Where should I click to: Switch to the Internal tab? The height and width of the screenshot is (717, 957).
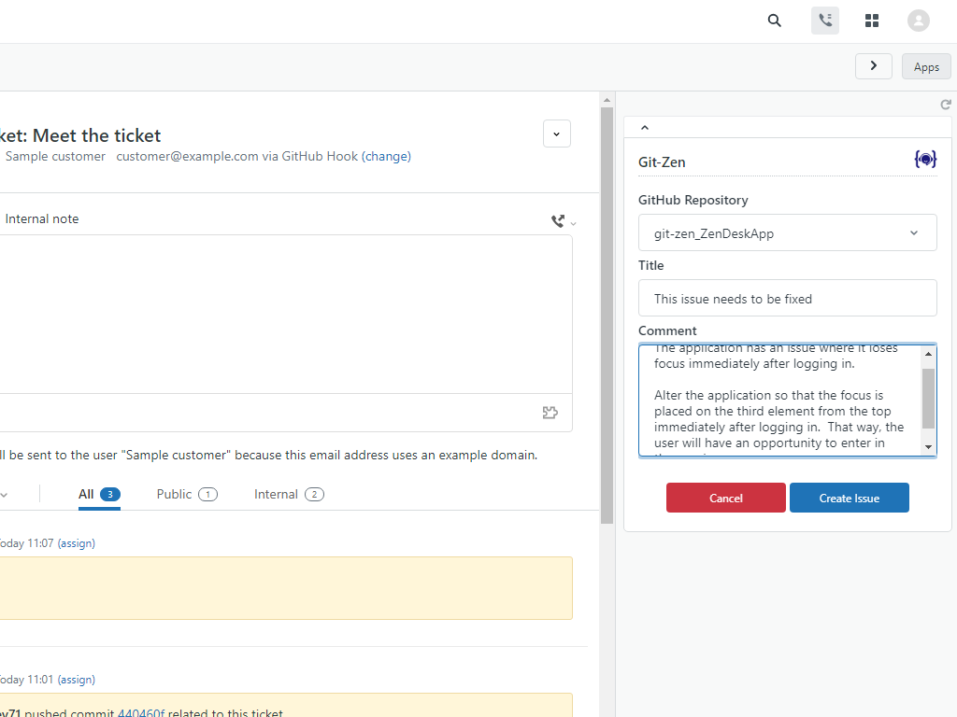tap(288, 494)
